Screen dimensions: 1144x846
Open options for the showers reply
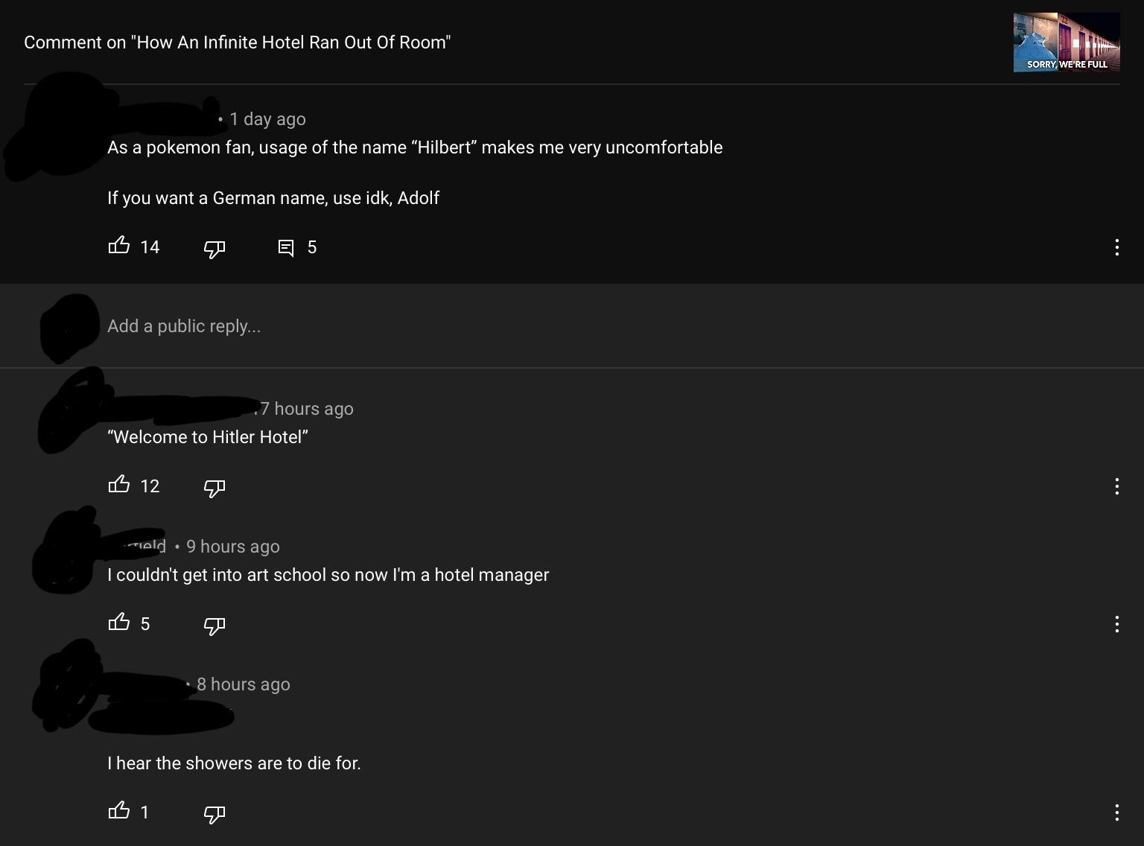click(1116, 812)
